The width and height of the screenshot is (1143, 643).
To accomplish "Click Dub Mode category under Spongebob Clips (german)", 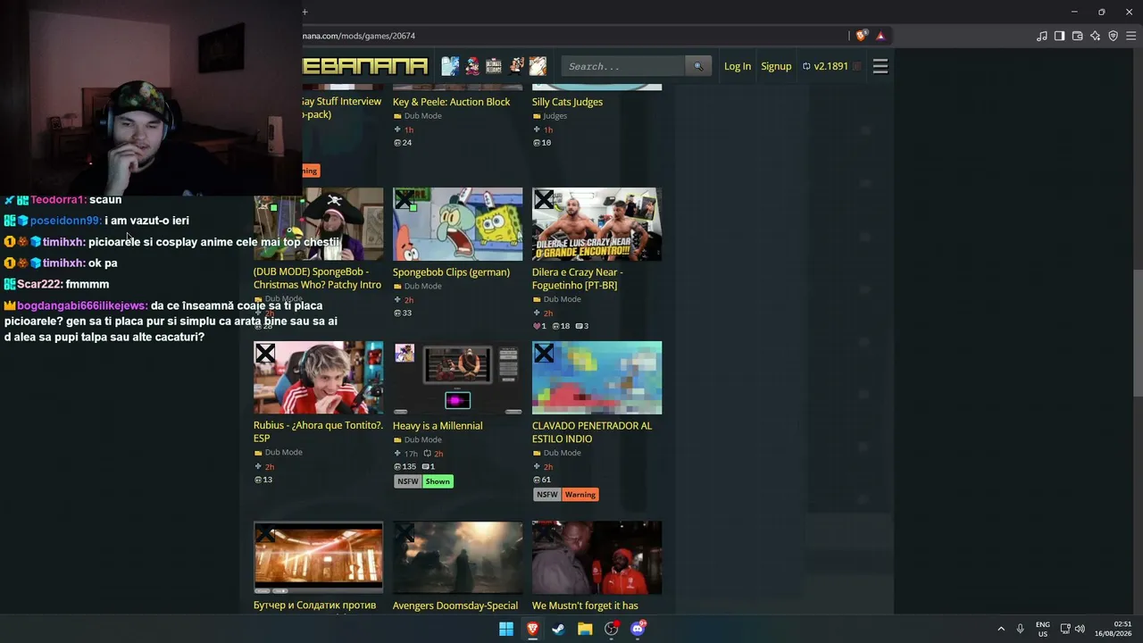I will tap(422, 287).
